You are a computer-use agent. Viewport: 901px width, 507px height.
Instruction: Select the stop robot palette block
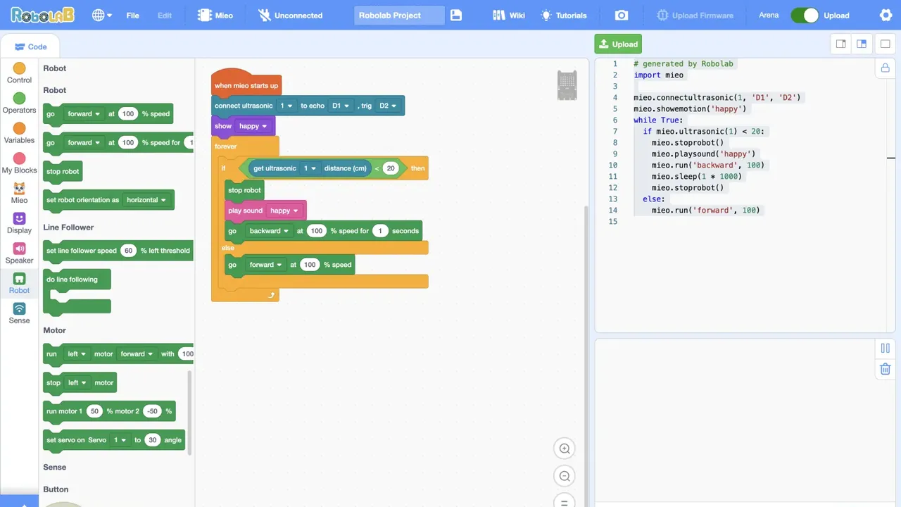[x=63, y=171]
